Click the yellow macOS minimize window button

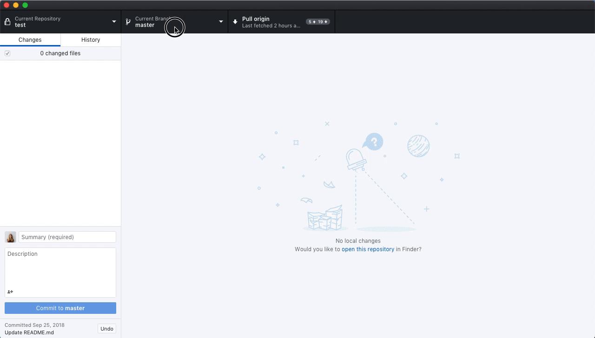(x=16, y=5)
